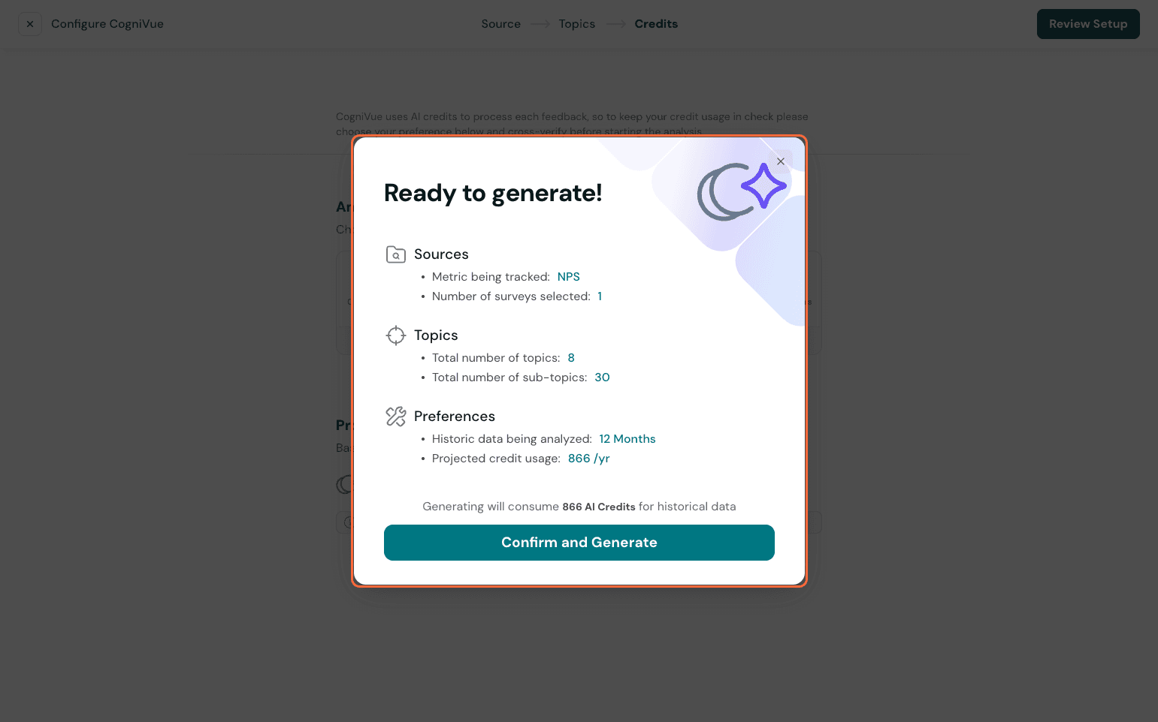Viewport: 1158px width, 722px height.
Task: Click the Topics crosshair icon in dialog
Action: point(395,335)
